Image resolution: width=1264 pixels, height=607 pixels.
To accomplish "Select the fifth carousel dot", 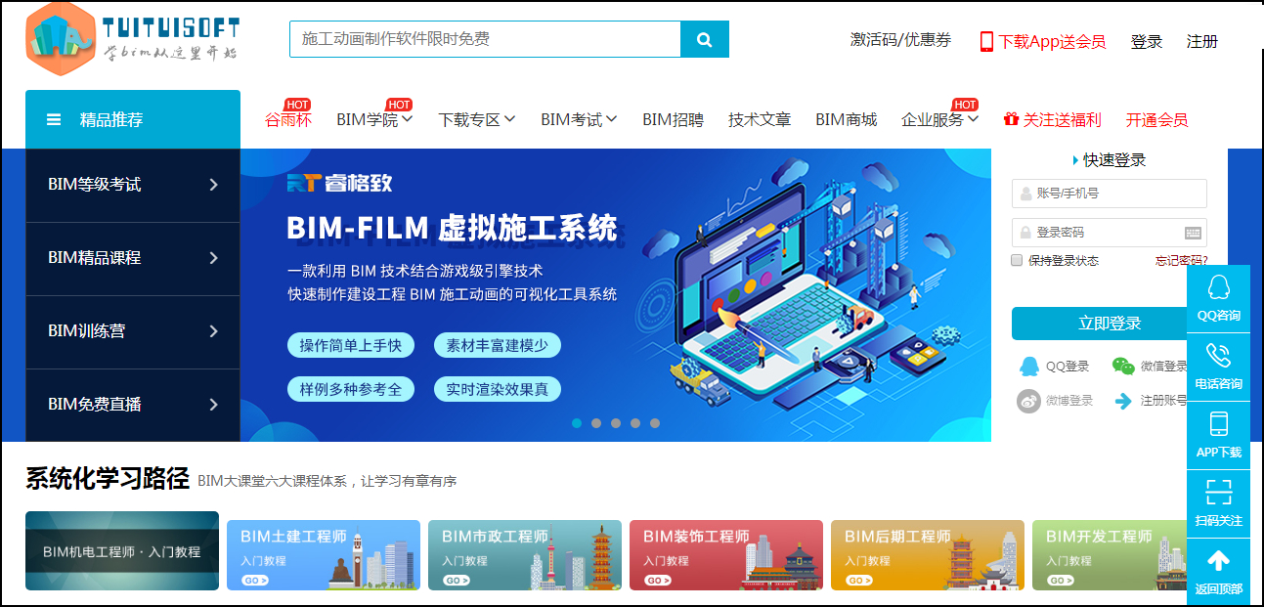I will [655, 423].
